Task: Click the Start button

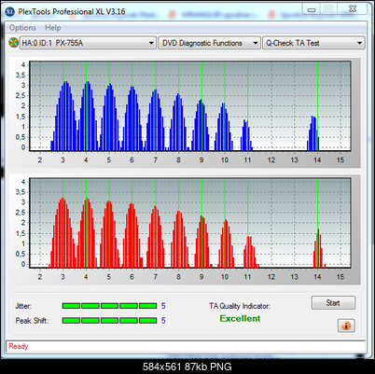Action: [x=333, y=302]
